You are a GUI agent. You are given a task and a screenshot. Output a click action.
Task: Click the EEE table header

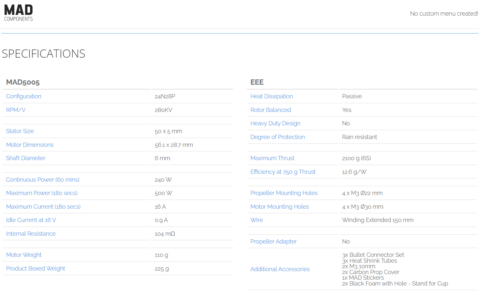tap(257, 82)
